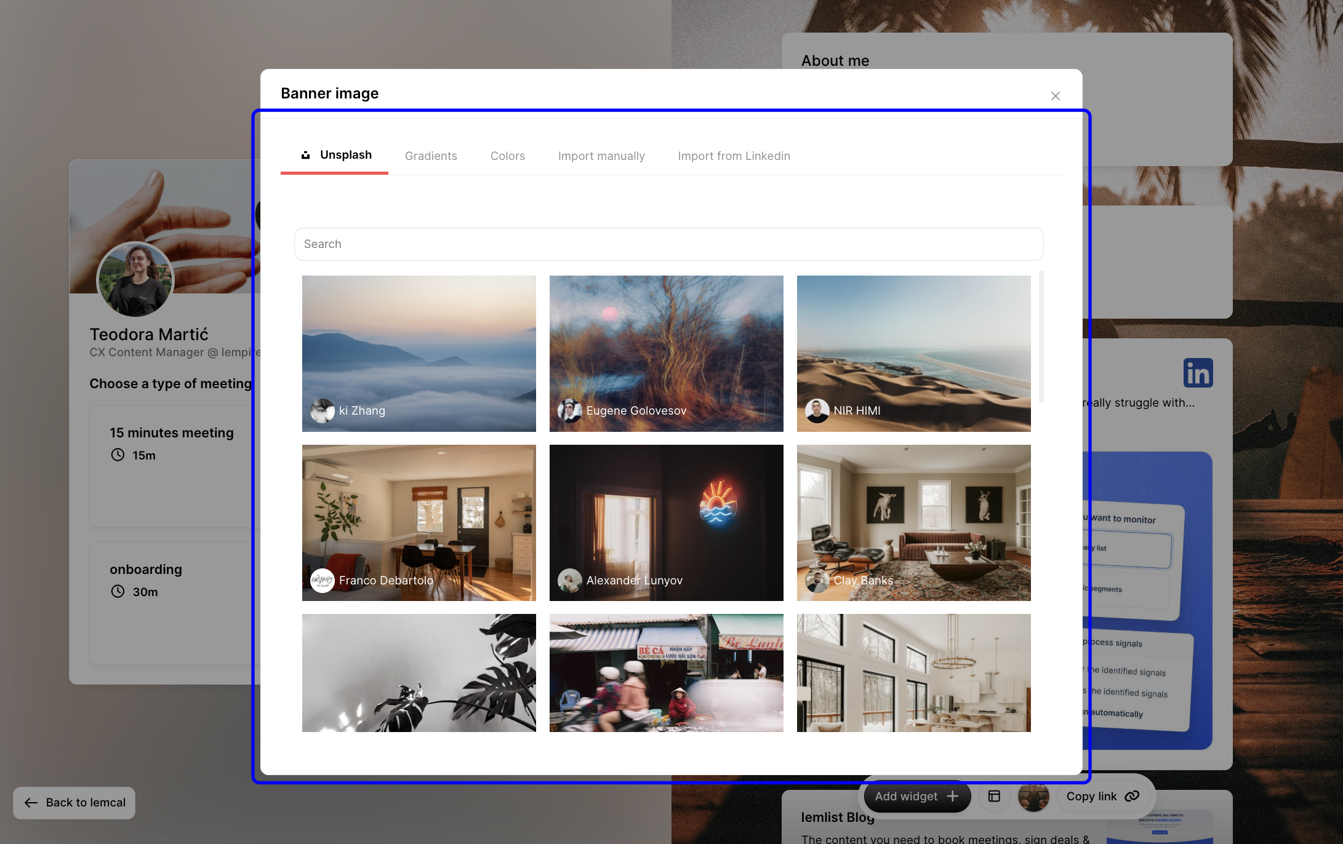Open the Colors tab

(x=507, y=156)
